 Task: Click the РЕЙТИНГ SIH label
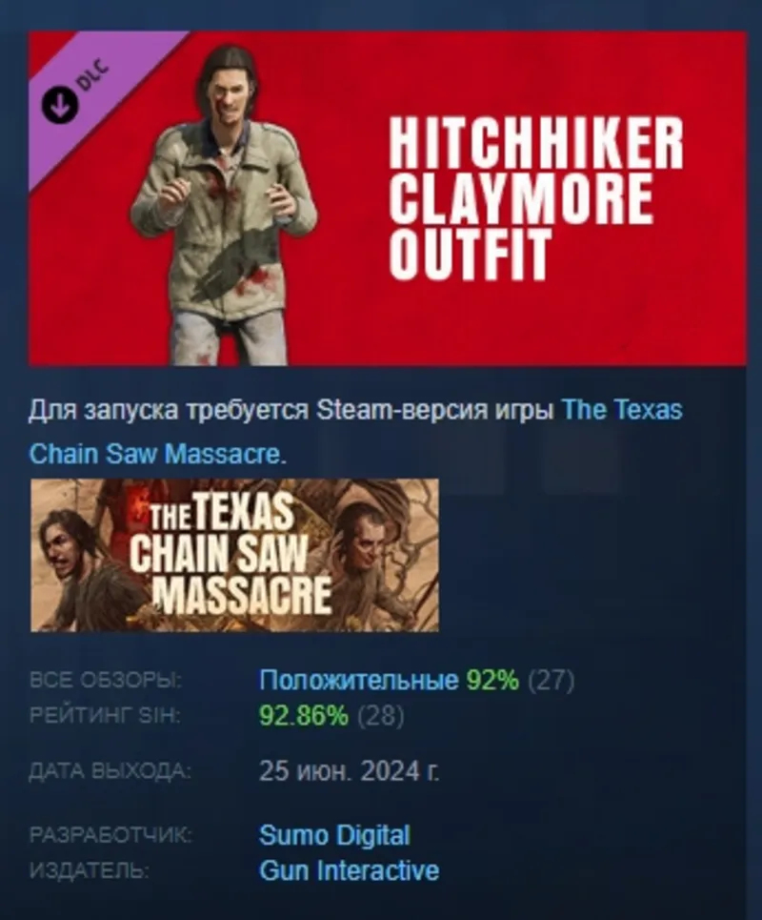(x=105, y=716)
